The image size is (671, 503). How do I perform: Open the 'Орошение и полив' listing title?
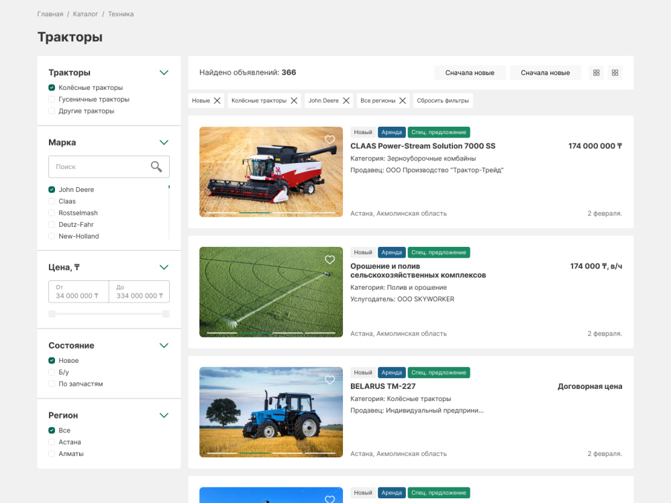tap(418, 270)
